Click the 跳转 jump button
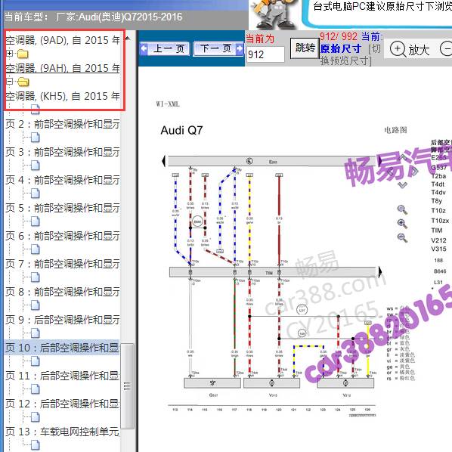The height and width of the screenshot is (452, 452). [x=305, y=48]
